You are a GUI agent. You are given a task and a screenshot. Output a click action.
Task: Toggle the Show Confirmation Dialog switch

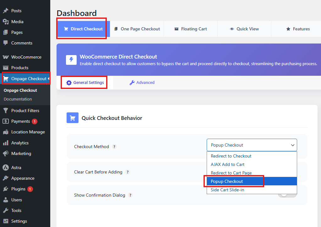tap(287, 195)
